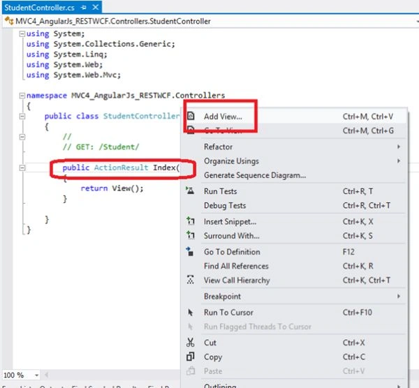Screen dimensions: 419x388
Task: Click the Surround With icon
Action: pos(190,235)
